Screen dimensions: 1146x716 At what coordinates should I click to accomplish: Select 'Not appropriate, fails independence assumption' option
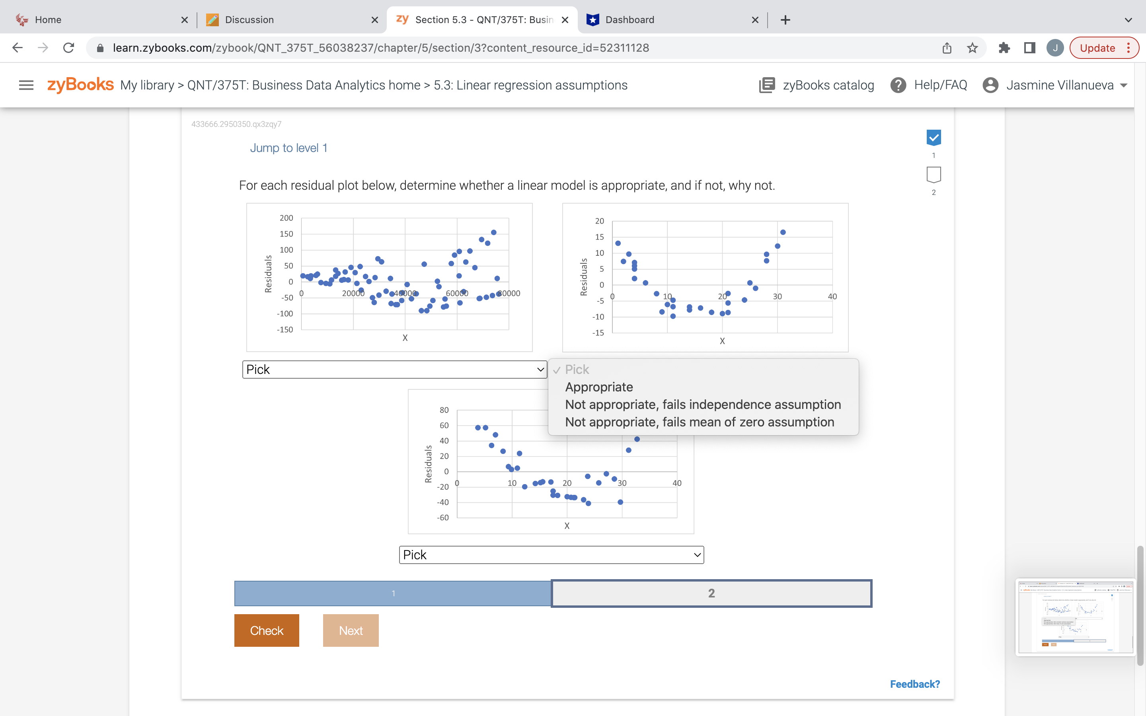[703, 405]
